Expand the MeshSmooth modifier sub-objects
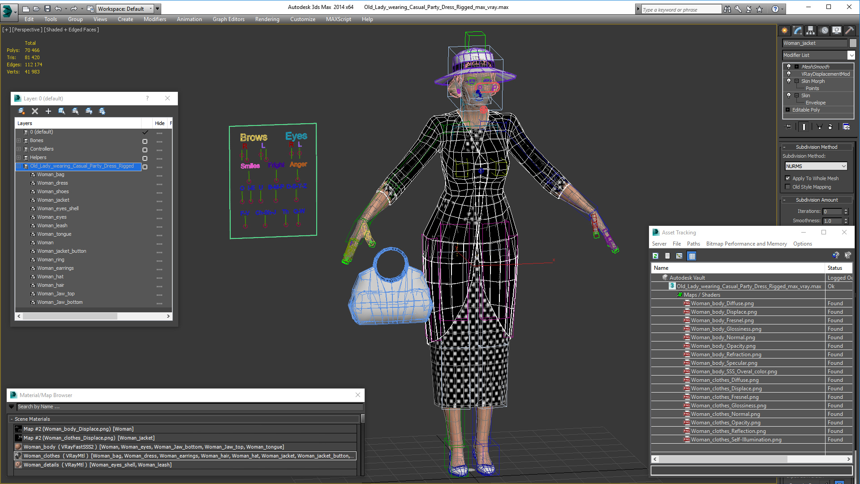Screen dimensions: 860x484 (x=796, y=66)
